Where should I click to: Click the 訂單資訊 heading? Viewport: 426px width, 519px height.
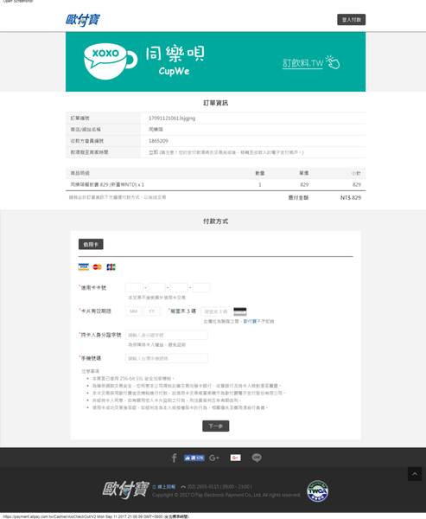click(216, 103)
